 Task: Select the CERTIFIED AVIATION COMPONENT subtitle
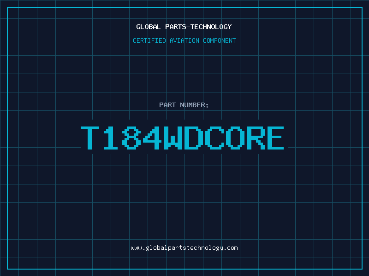click(x=184, y=41)
